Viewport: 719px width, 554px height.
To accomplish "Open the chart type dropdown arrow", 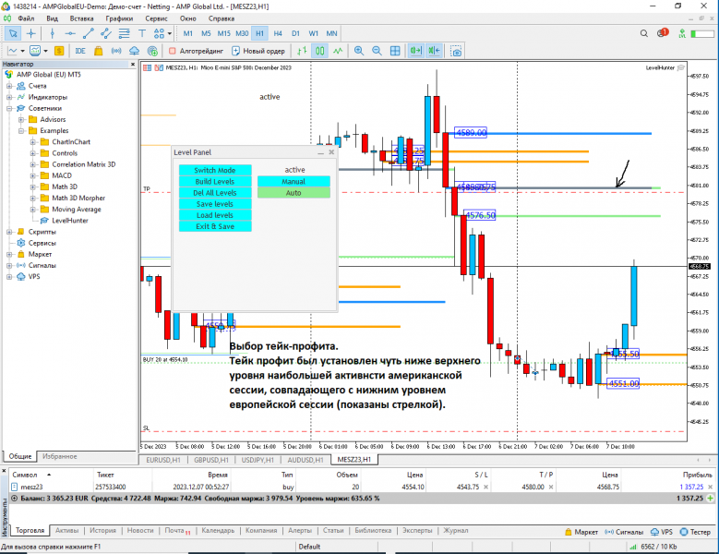I will tap(22, 51).
